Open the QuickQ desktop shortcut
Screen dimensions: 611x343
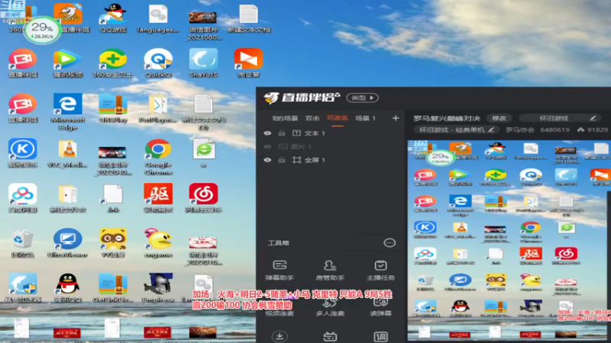[x=158, y=63]
